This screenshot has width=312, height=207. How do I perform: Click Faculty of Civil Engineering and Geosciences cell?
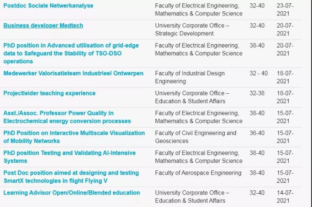[x=196, y=137]
